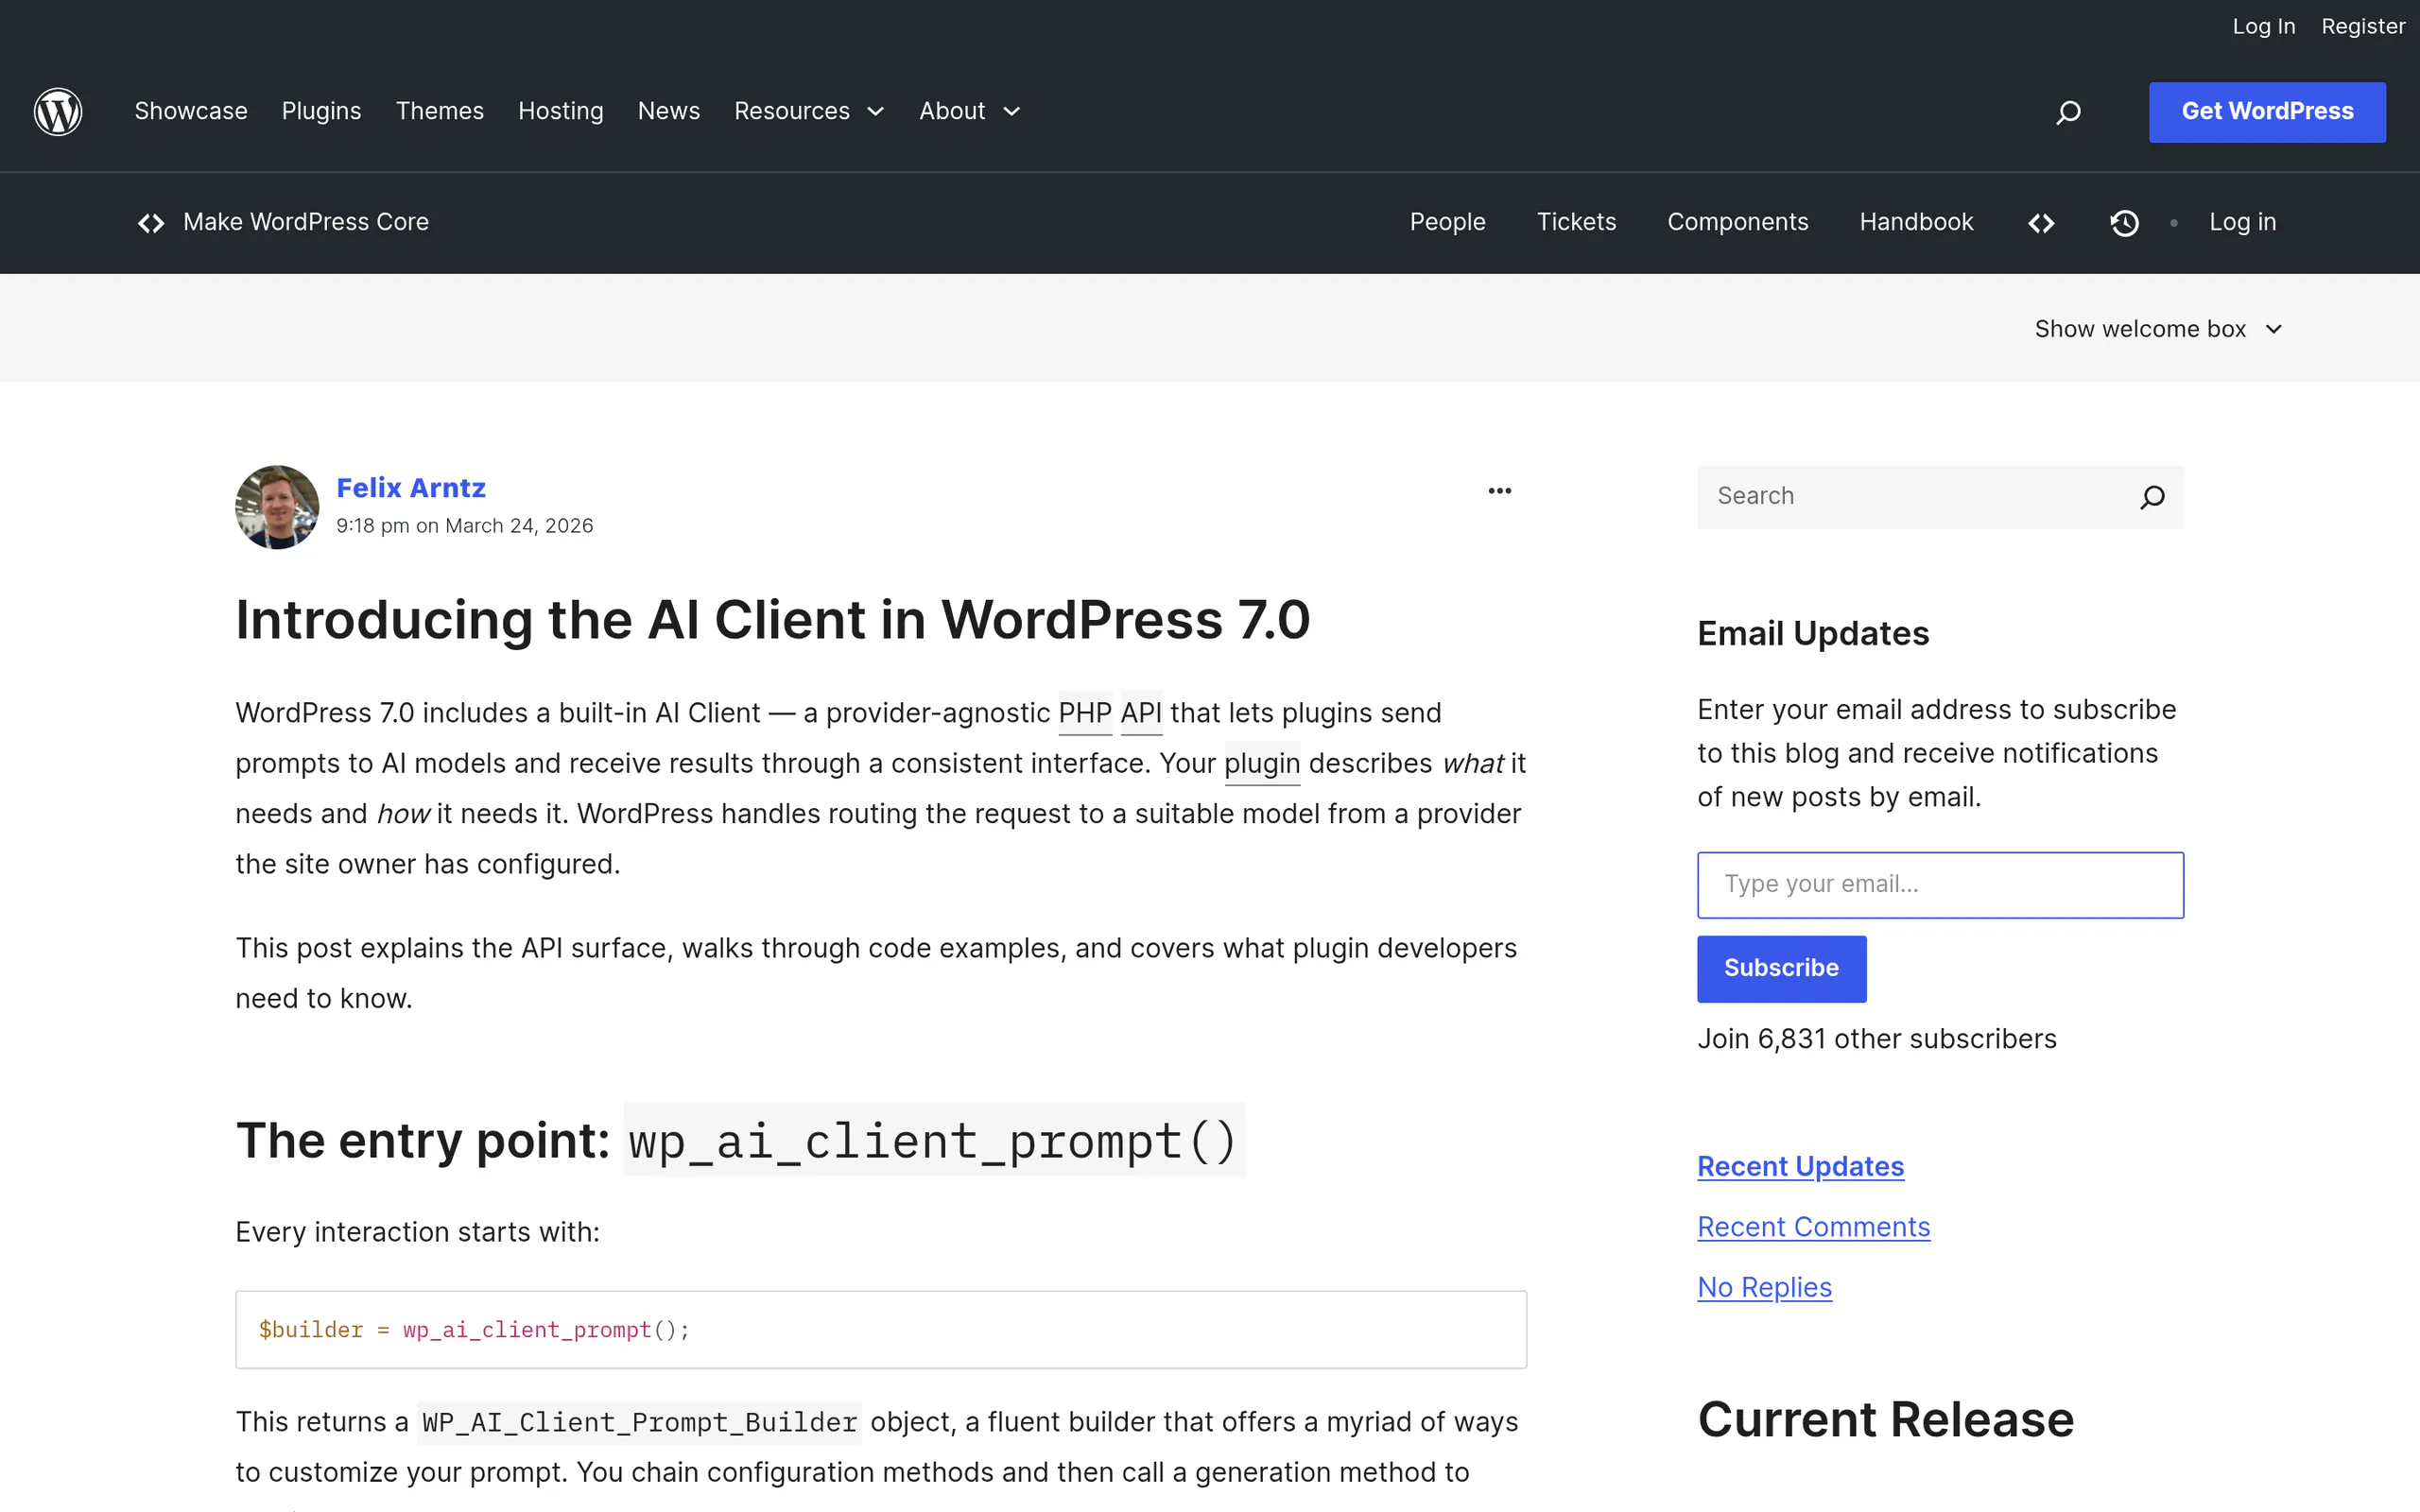The height and width of the screenshot is (1512, 2420).
Task: Click the Get WordPress button
Action: (2267, 112)
